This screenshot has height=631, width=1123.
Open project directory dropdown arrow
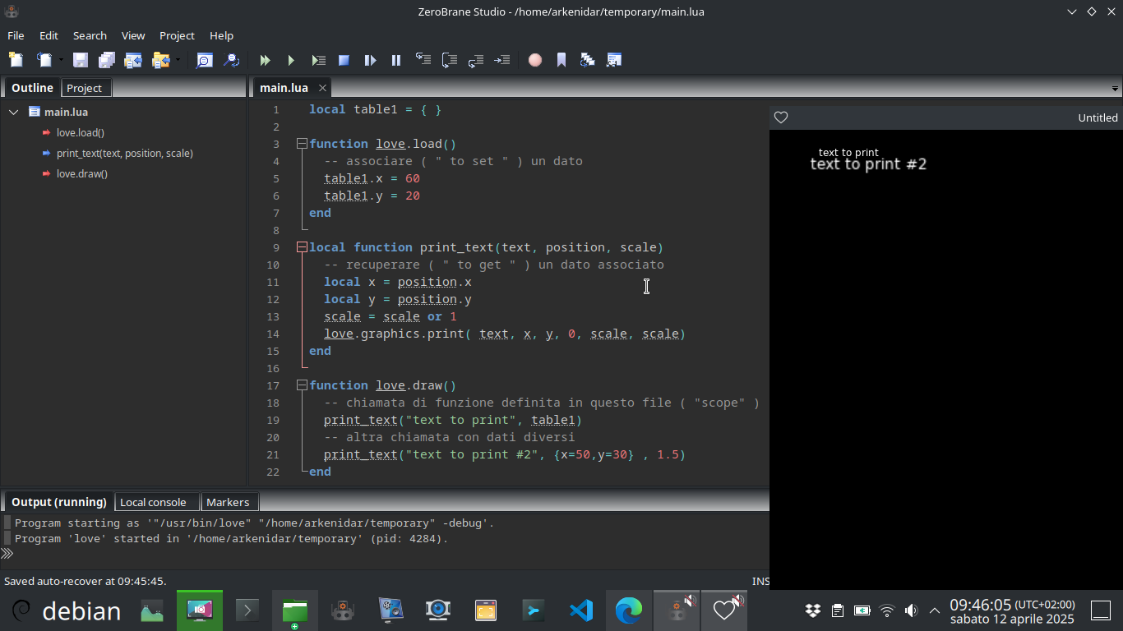point(178,60)
